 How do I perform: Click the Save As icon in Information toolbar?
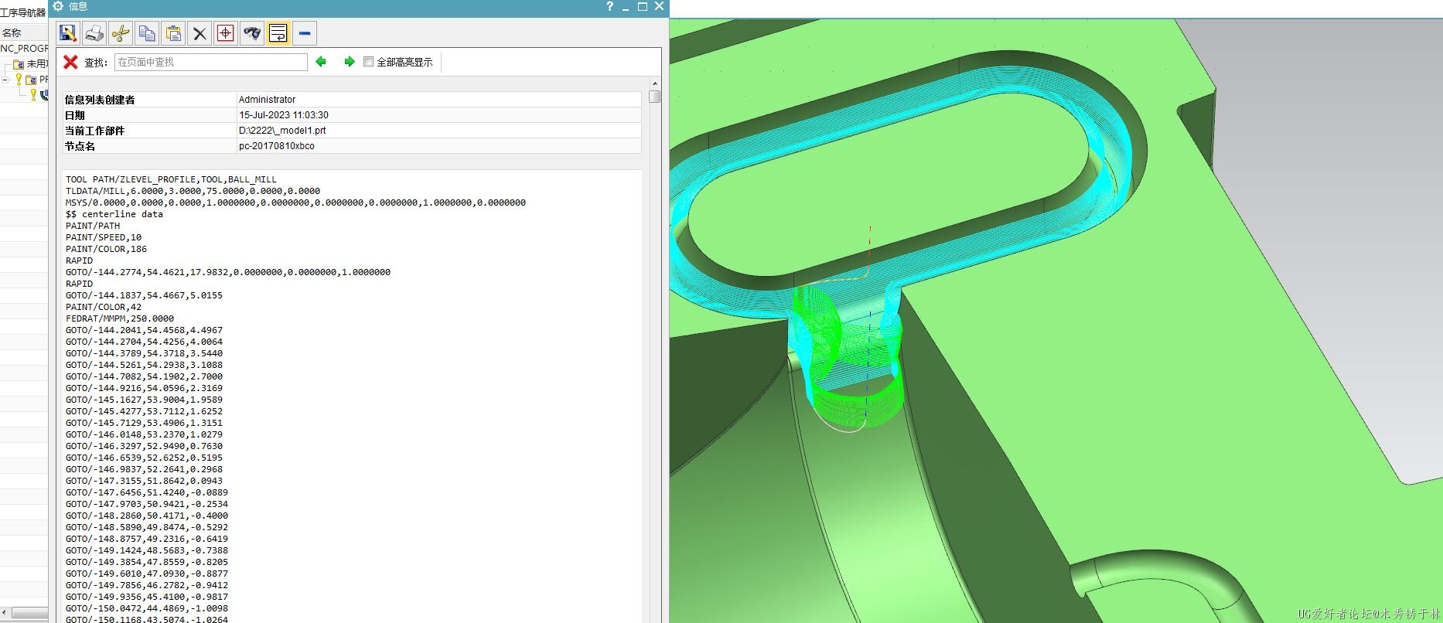[x=68, y=33]
